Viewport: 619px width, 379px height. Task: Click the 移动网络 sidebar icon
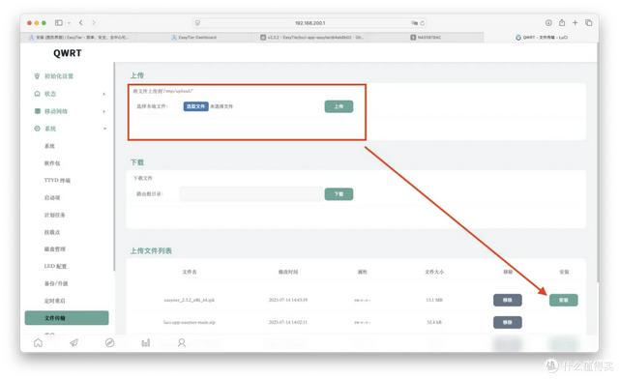(x=37, y=111)
